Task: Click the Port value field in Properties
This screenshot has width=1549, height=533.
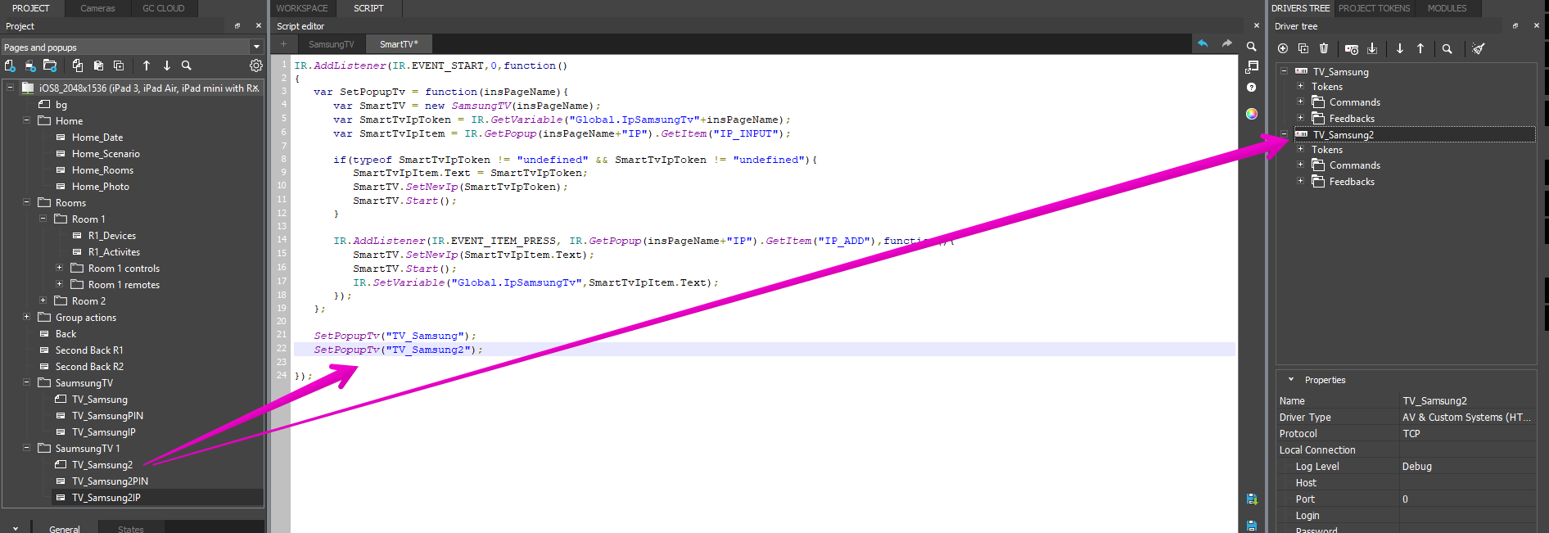Action: (x=1465, y=499)
